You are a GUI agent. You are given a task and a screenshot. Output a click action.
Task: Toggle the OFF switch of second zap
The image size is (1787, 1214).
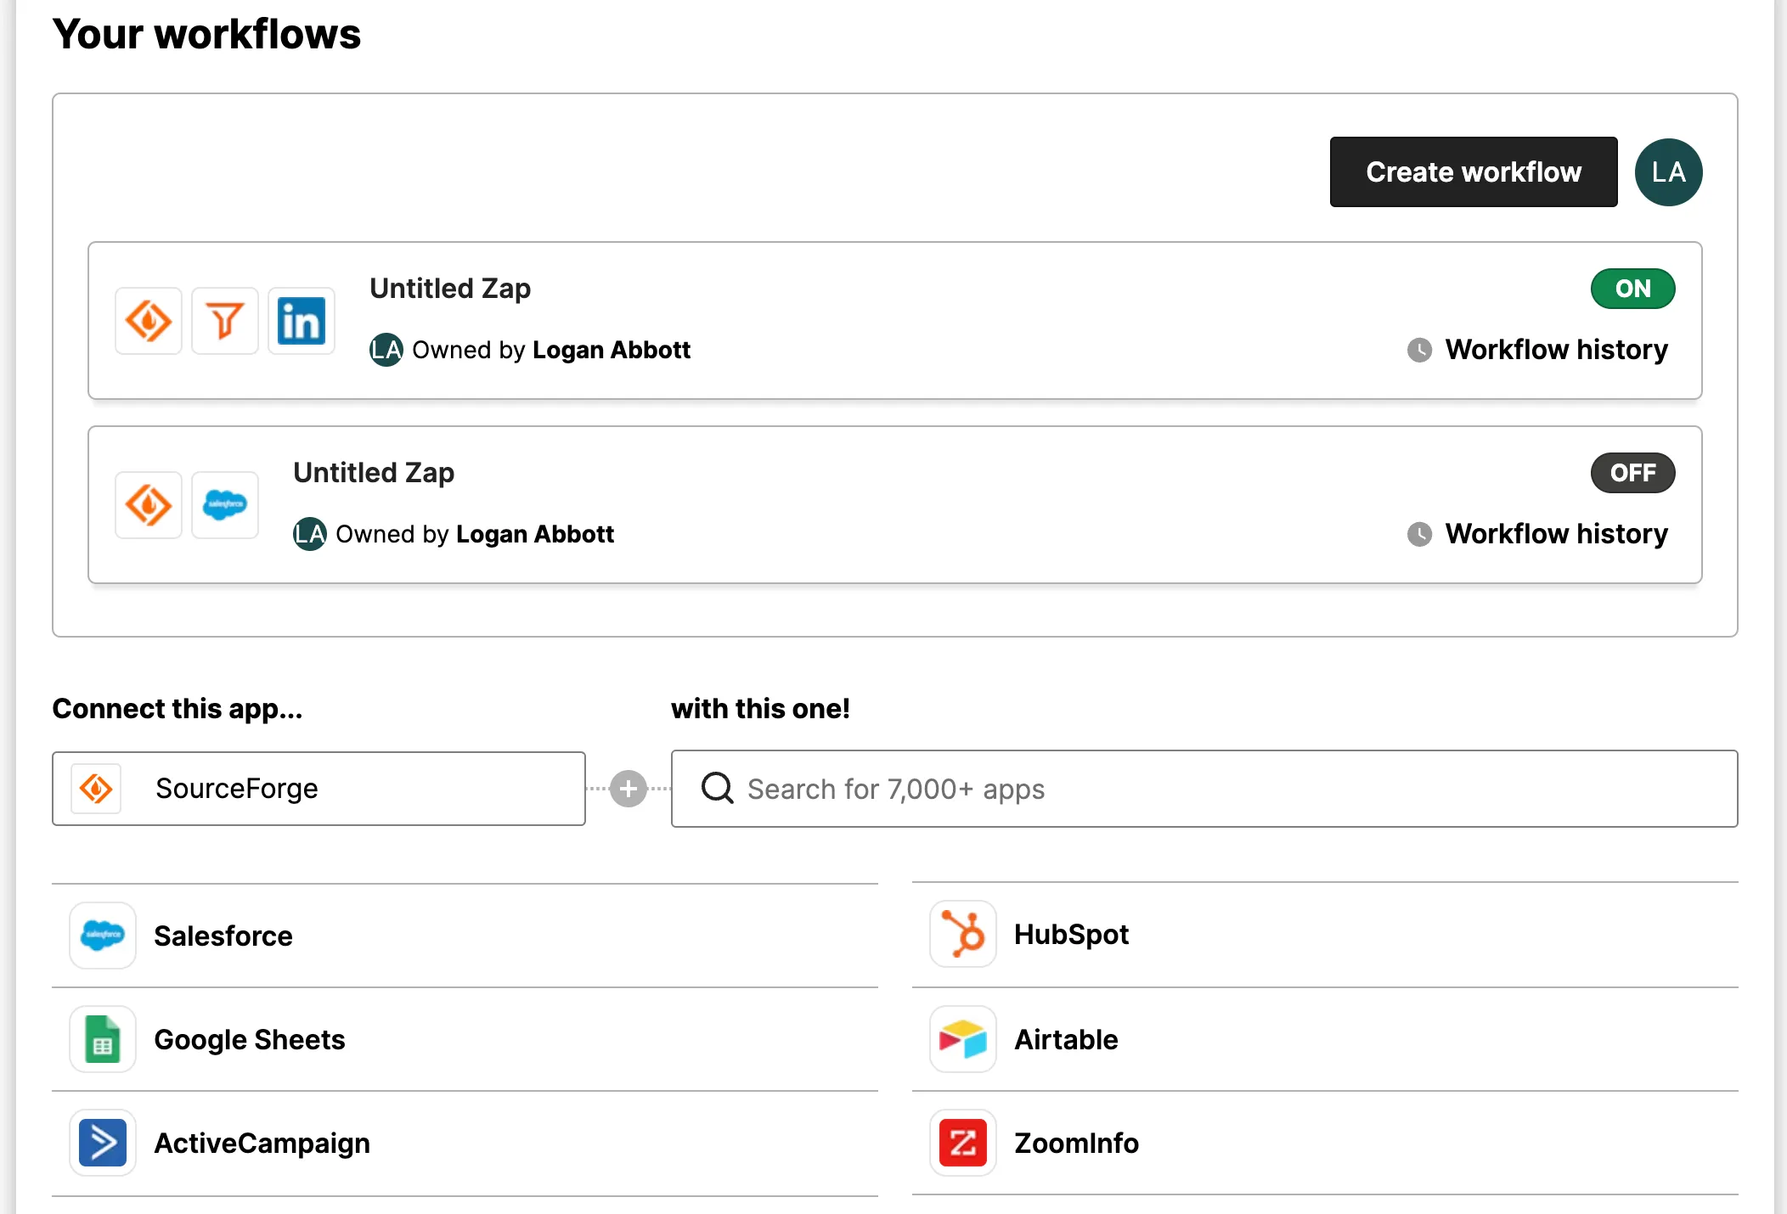coord(1632,473)
